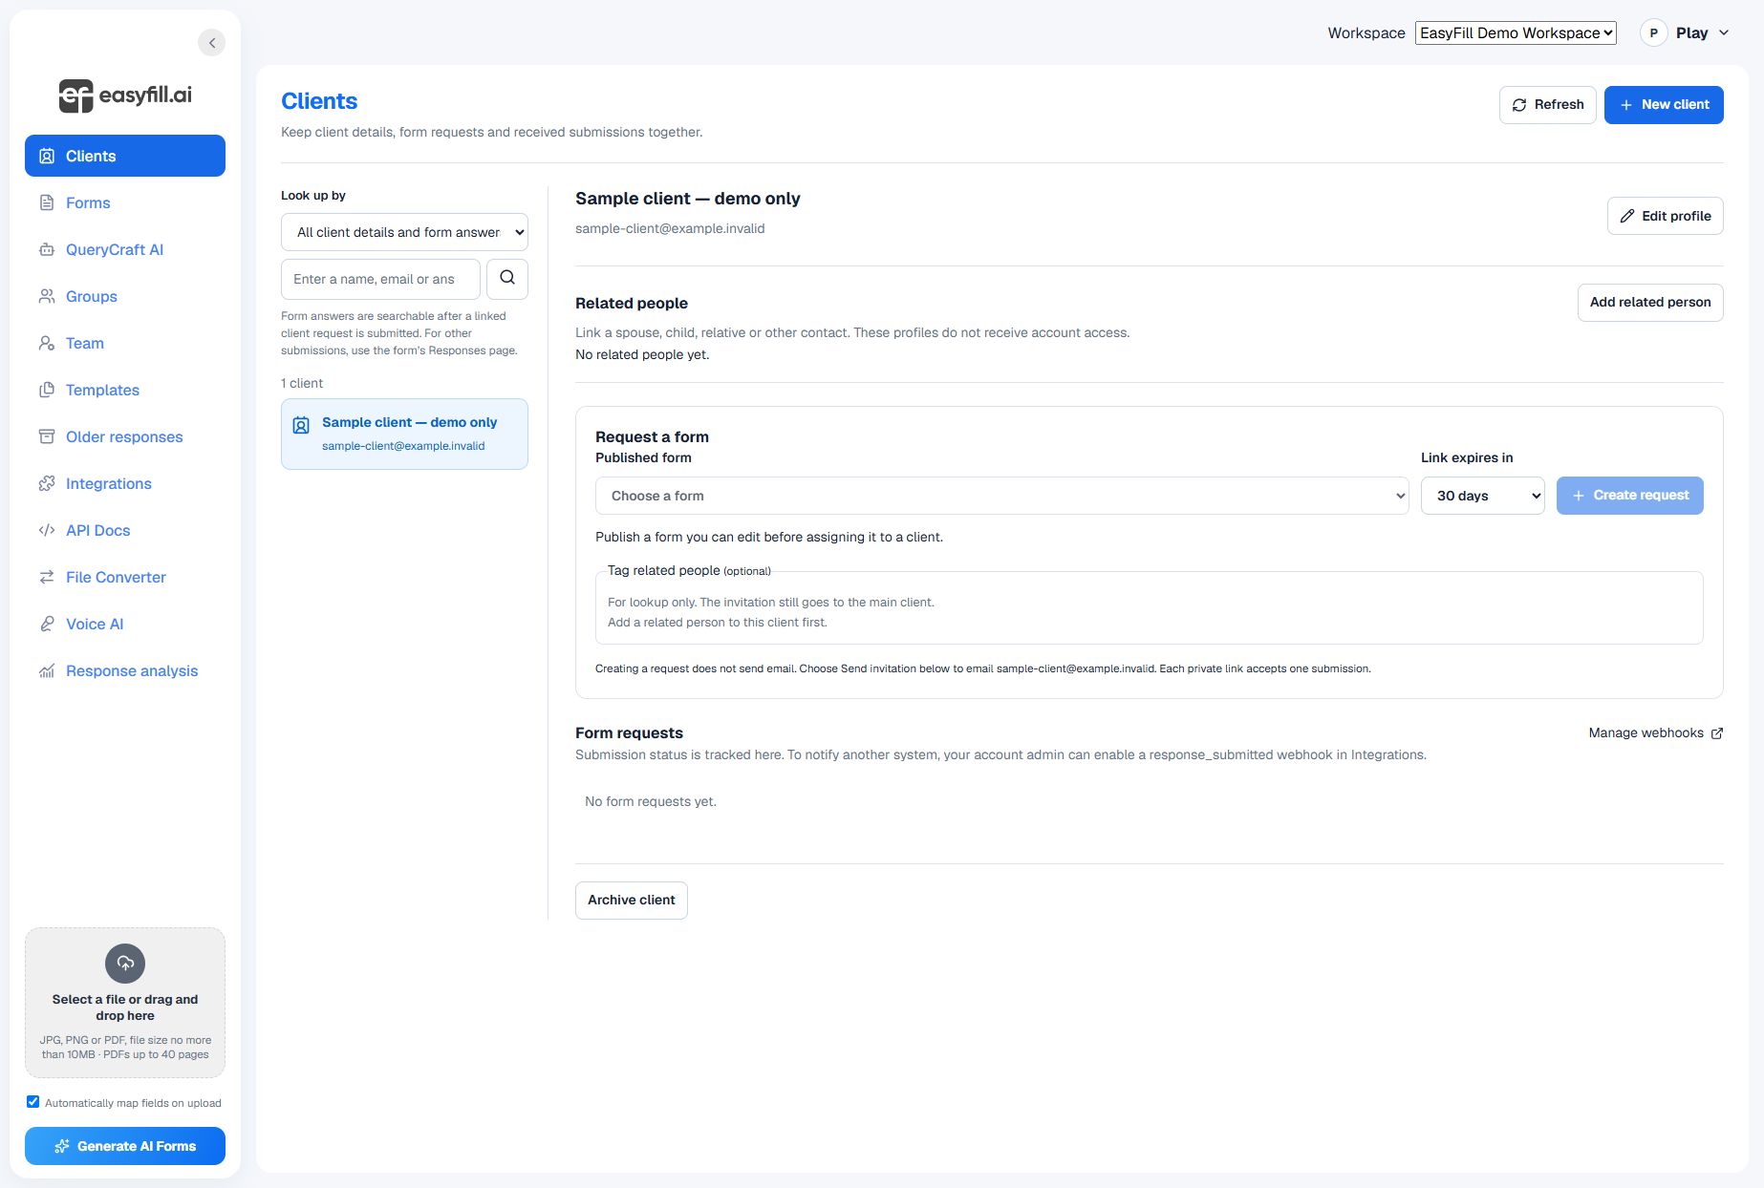The height and width of the screenshot is (1188, 1764).
Task: Open the Look up by dropdown
Action: pos(404,232)
